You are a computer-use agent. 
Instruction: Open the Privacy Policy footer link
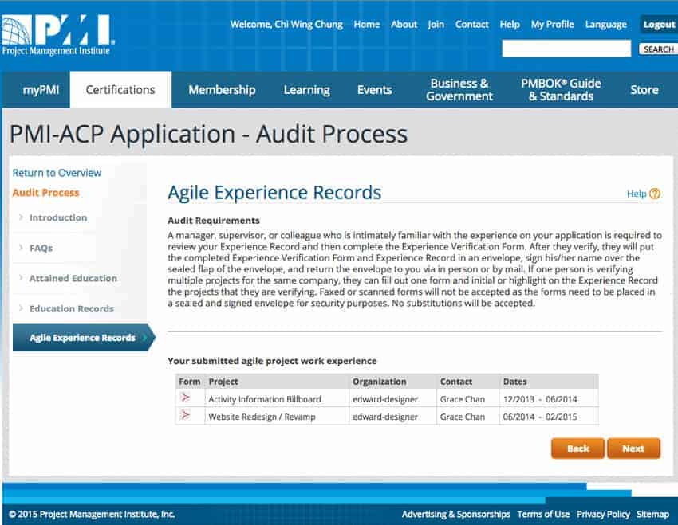pyautogui.click(x=602, y=515)
